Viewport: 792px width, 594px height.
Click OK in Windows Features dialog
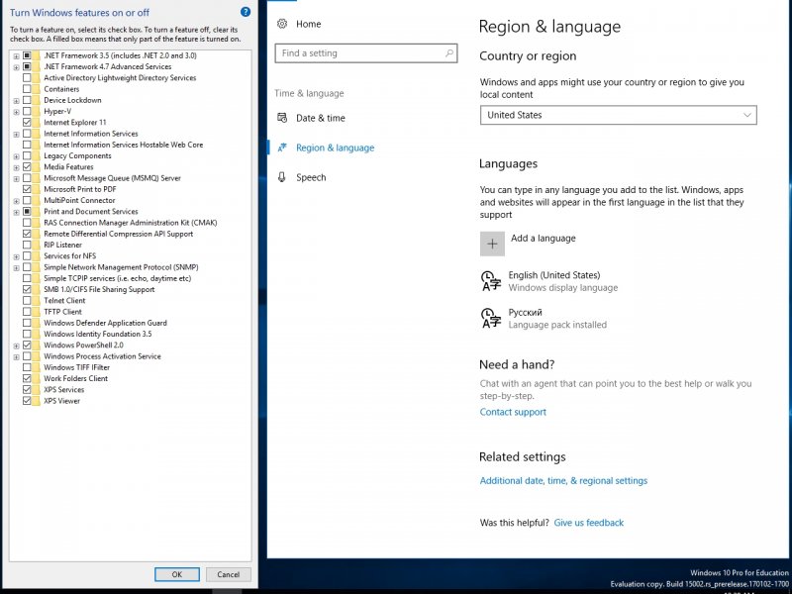point(177,574)
